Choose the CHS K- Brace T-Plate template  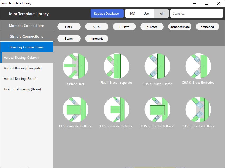pyautogui.click(x=157, y=66)
